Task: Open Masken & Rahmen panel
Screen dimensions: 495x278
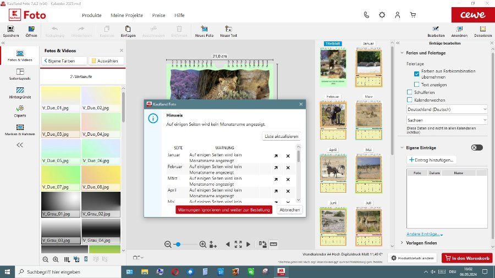Action: [x=20, y=130]
